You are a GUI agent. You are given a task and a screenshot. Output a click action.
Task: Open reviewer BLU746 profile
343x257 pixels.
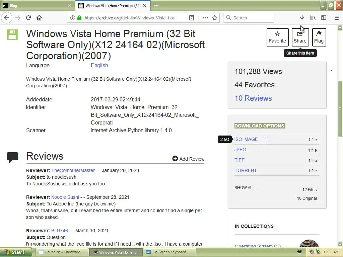pos(60,231)
